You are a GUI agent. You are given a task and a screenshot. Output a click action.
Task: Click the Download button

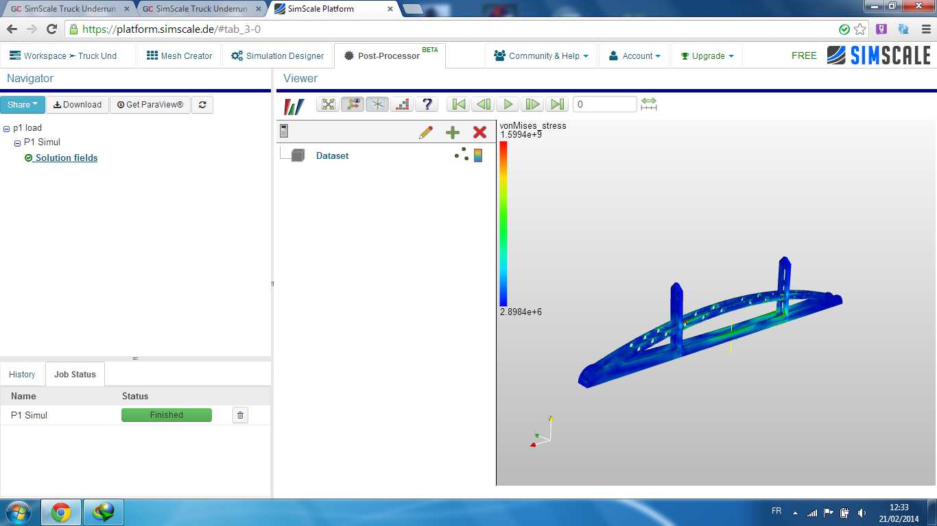pos(78,105)
